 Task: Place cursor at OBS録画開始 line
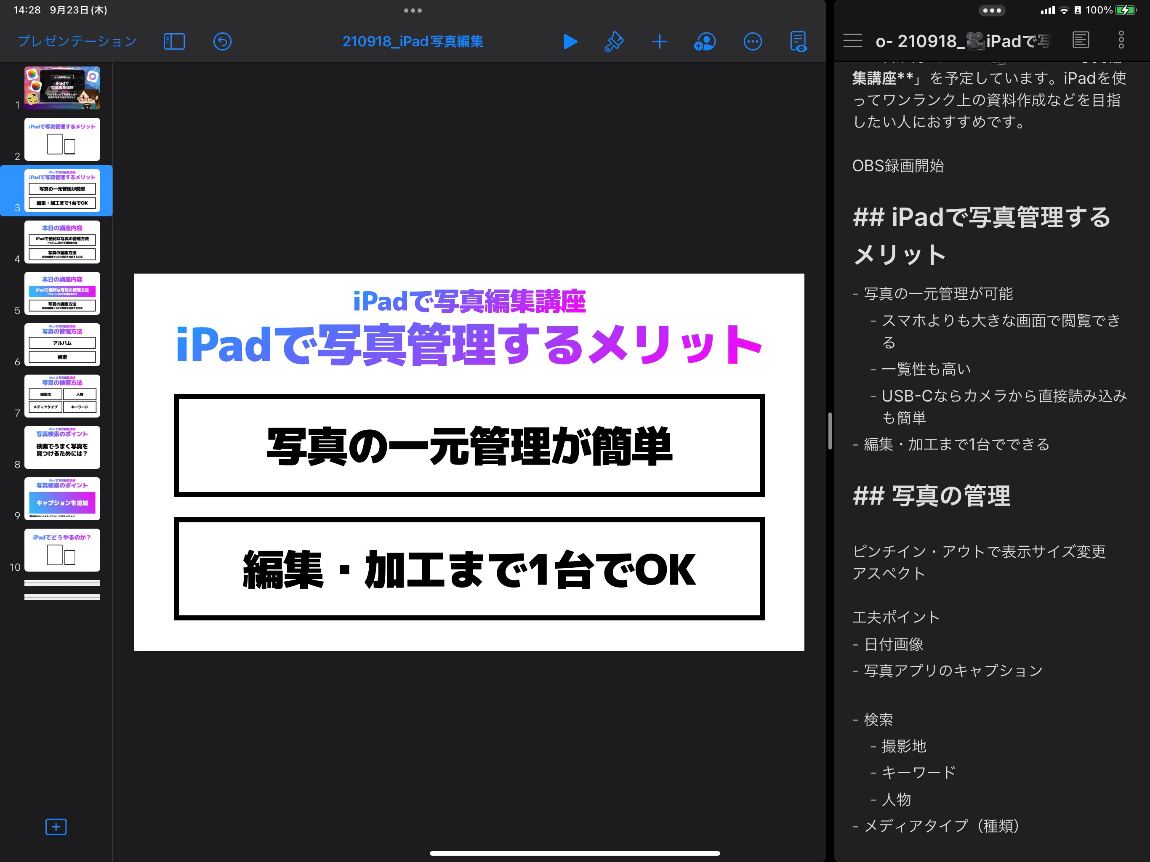[898, 166]
